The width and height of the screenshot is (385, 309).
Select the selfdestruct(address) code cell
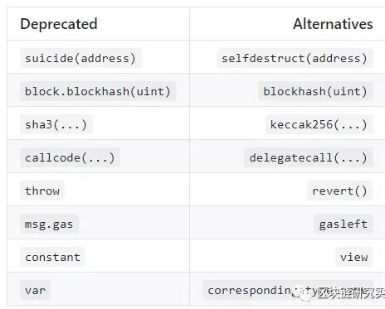click(295, 58)
